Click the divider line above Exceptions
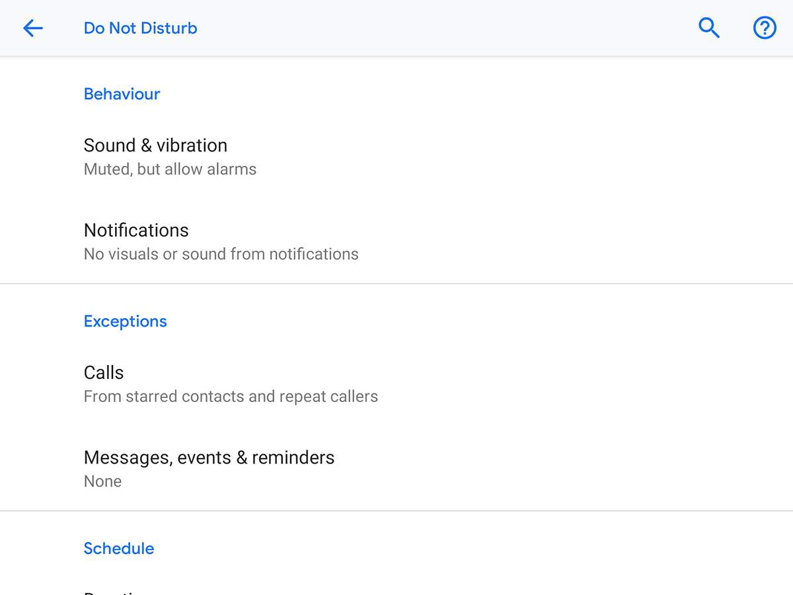793x595 pixels. 397,284
